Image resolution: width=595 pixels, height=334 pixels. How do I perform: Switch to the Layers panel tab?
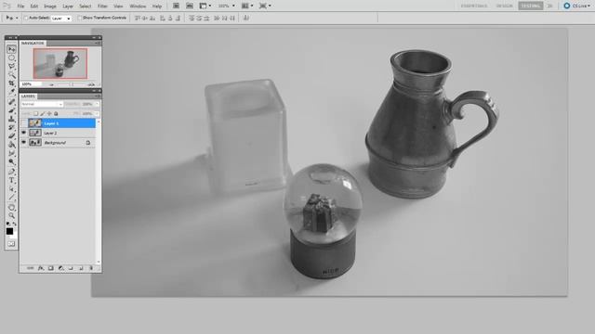[x=28, y=96]
